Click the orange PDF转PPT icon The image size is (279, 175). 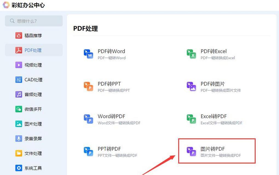(88, 86)
